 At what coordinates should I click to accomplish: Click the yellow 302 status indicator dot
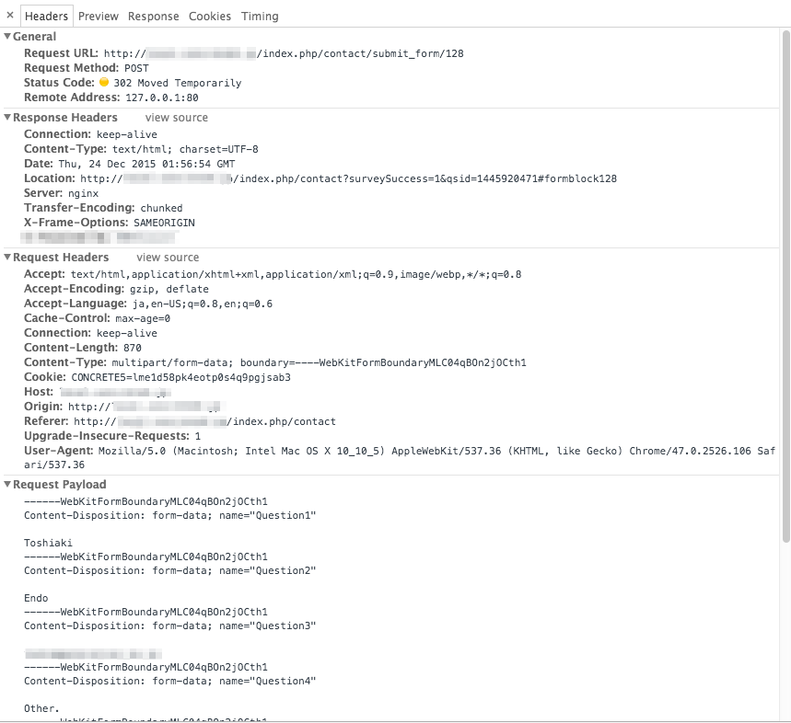pyautogui.click(x=104, y=82)
